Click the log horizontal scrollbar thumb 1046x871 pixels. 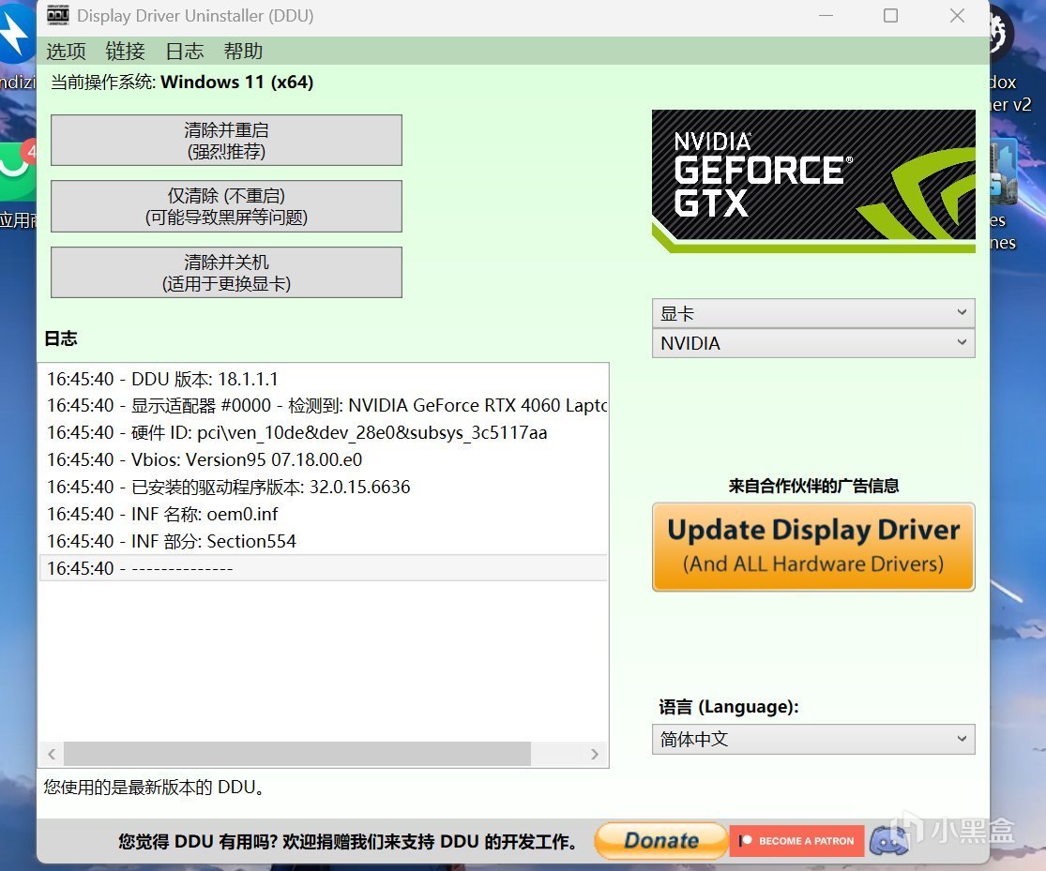pyautogui.click(x=296, y=755)
